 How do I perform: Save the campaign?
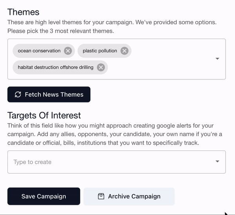coord(44,196)
